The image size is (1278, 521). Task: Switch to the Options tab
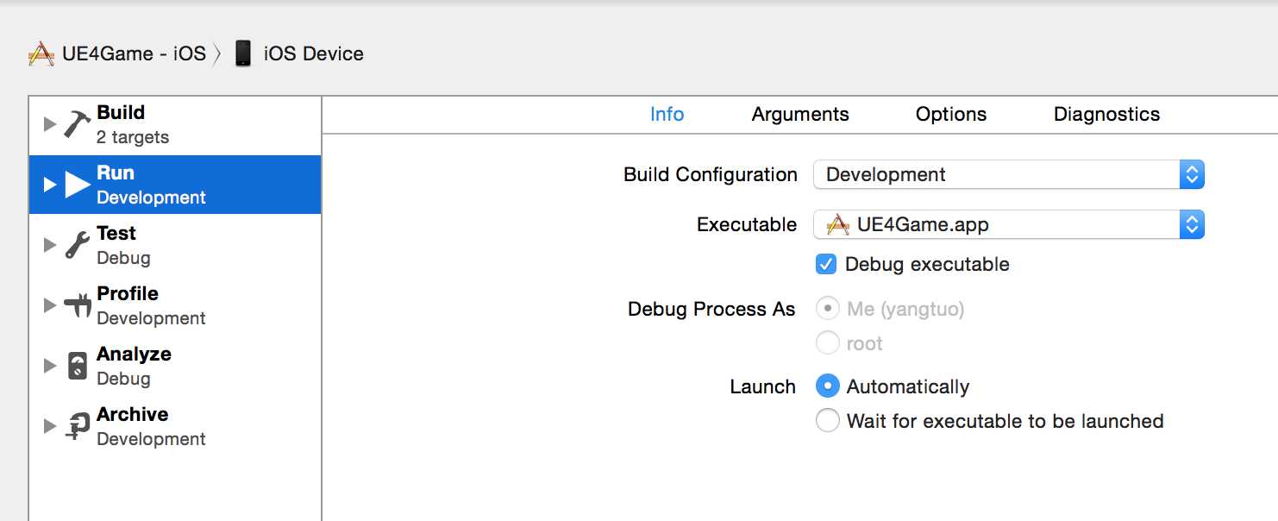(x=951, y=115)
